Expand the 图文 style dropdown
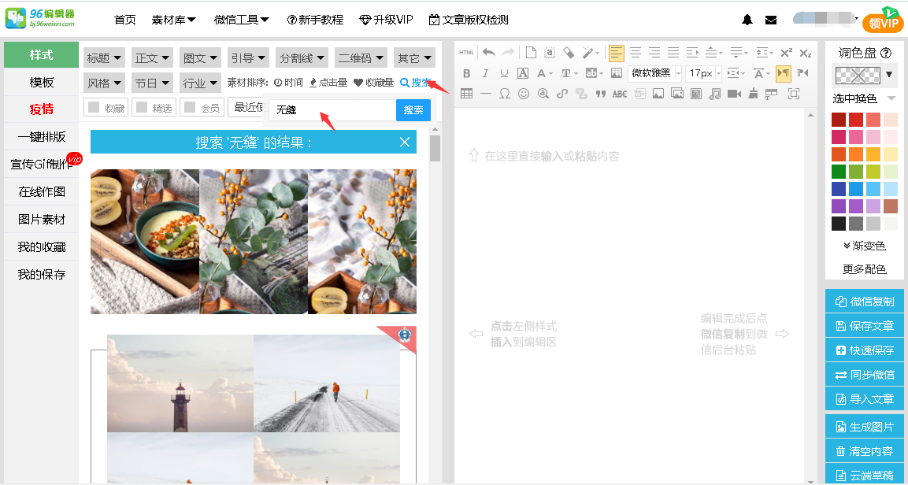This screenshot has height=485, width=908. [200, 58]
